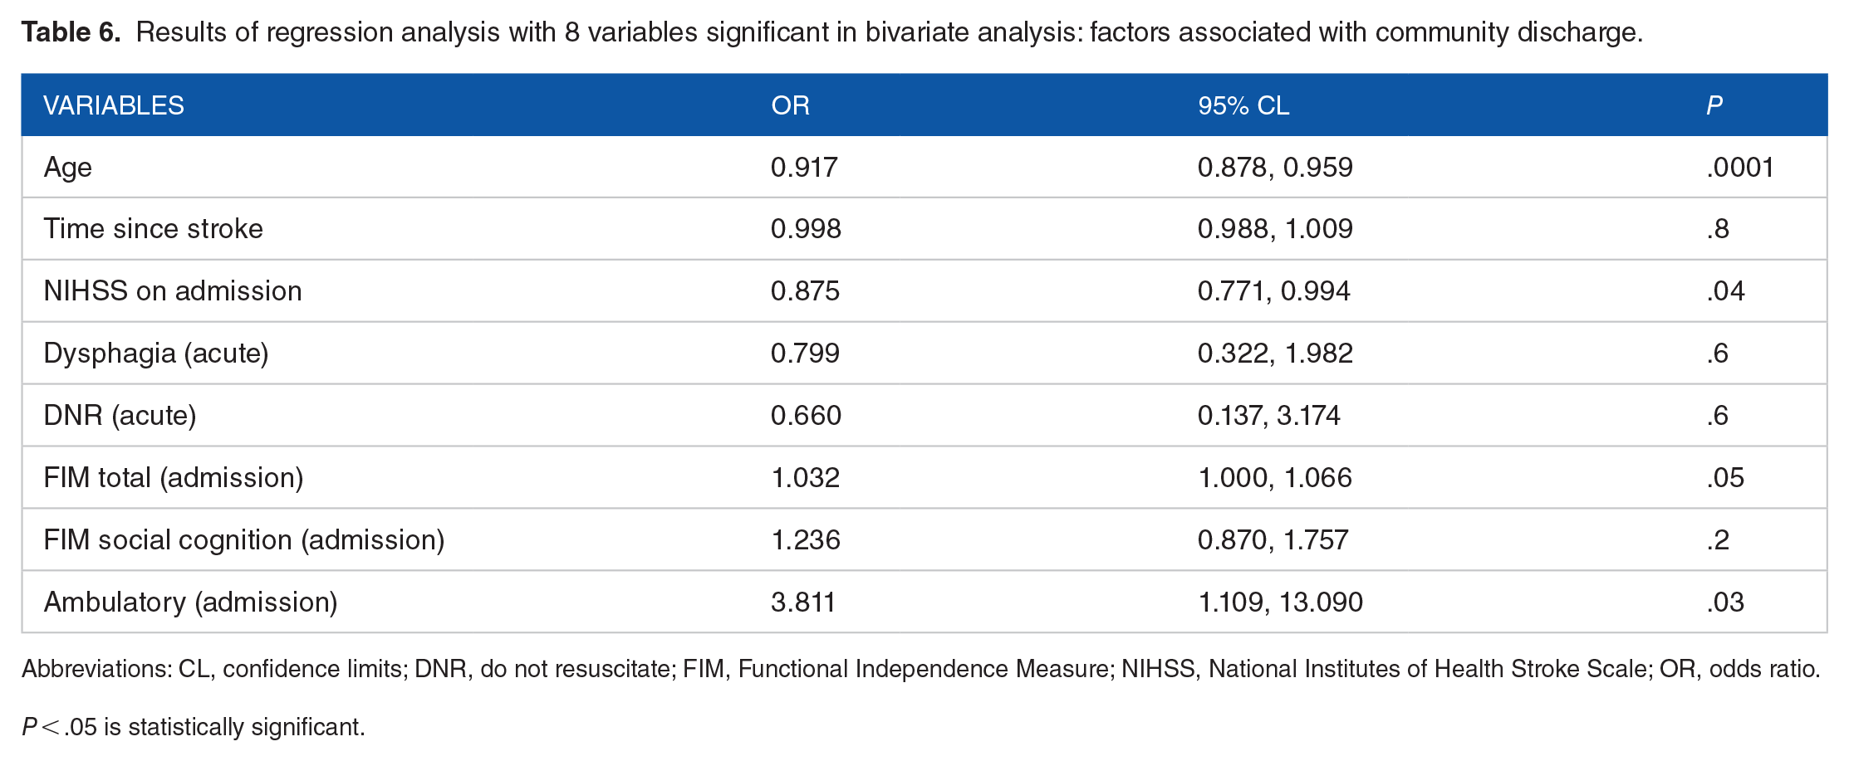Viewport: 1849px width, 761px height.
Task: Click confidence limits 1.109, 13.090
Action: [x=1280, y=602]
